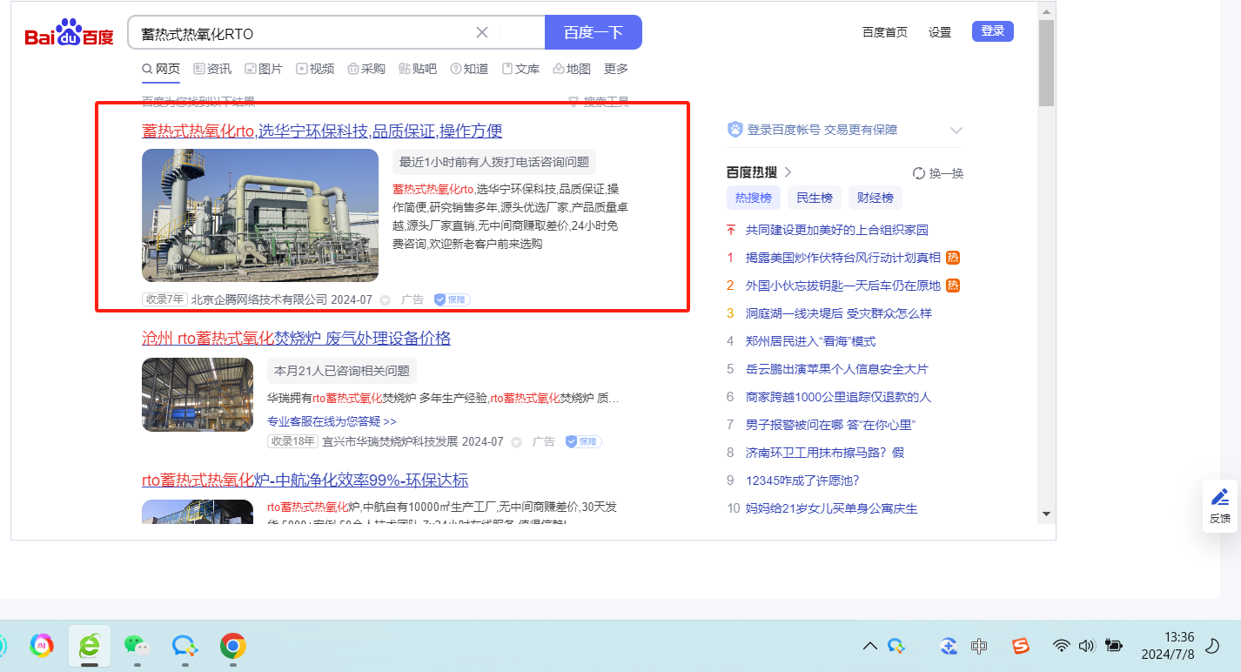Expand arrow next to 北京企腾 2024-07
This screenshot has height=672, width=1241.
pos(386,300)
